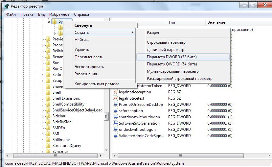This screenshot has height=167, width=272.
Task: Click the ValidateAdminCodeSign DWORD icon
Action: tap(115, 135)
